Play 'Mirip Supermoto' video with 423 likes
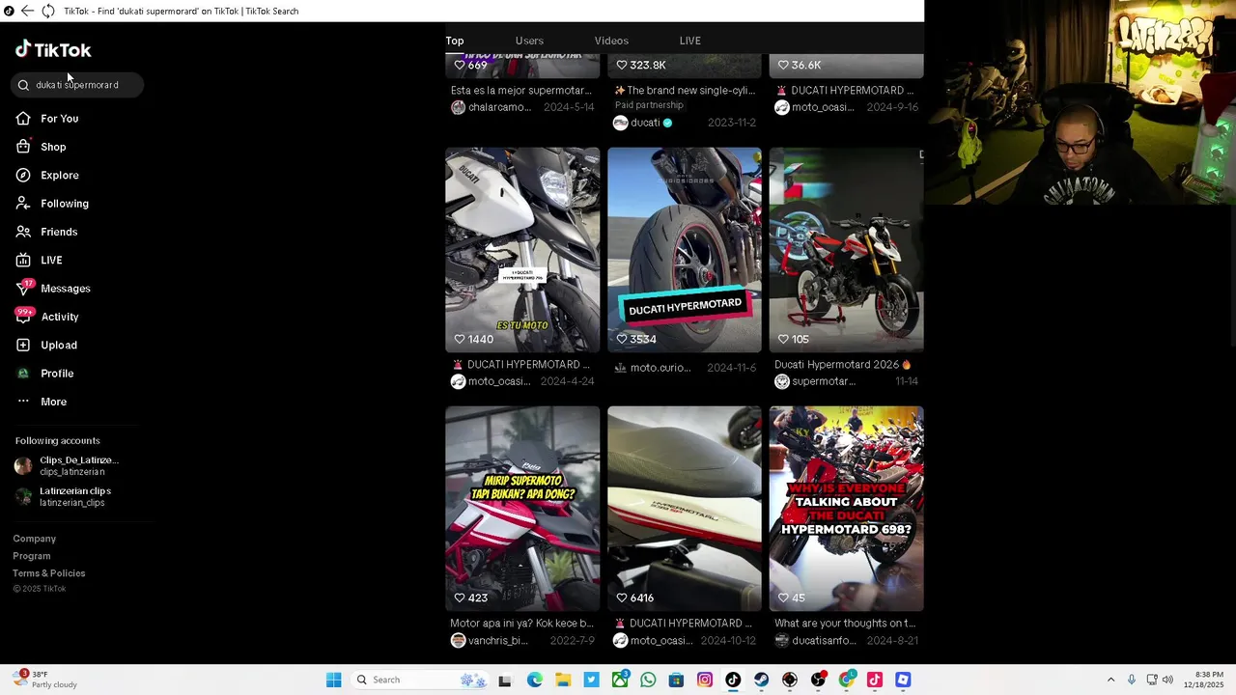 (x=522, y=509)
